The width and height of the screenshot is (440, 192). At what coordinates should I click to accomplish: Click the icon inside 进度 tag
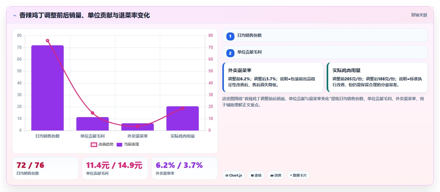pos(272,176)
